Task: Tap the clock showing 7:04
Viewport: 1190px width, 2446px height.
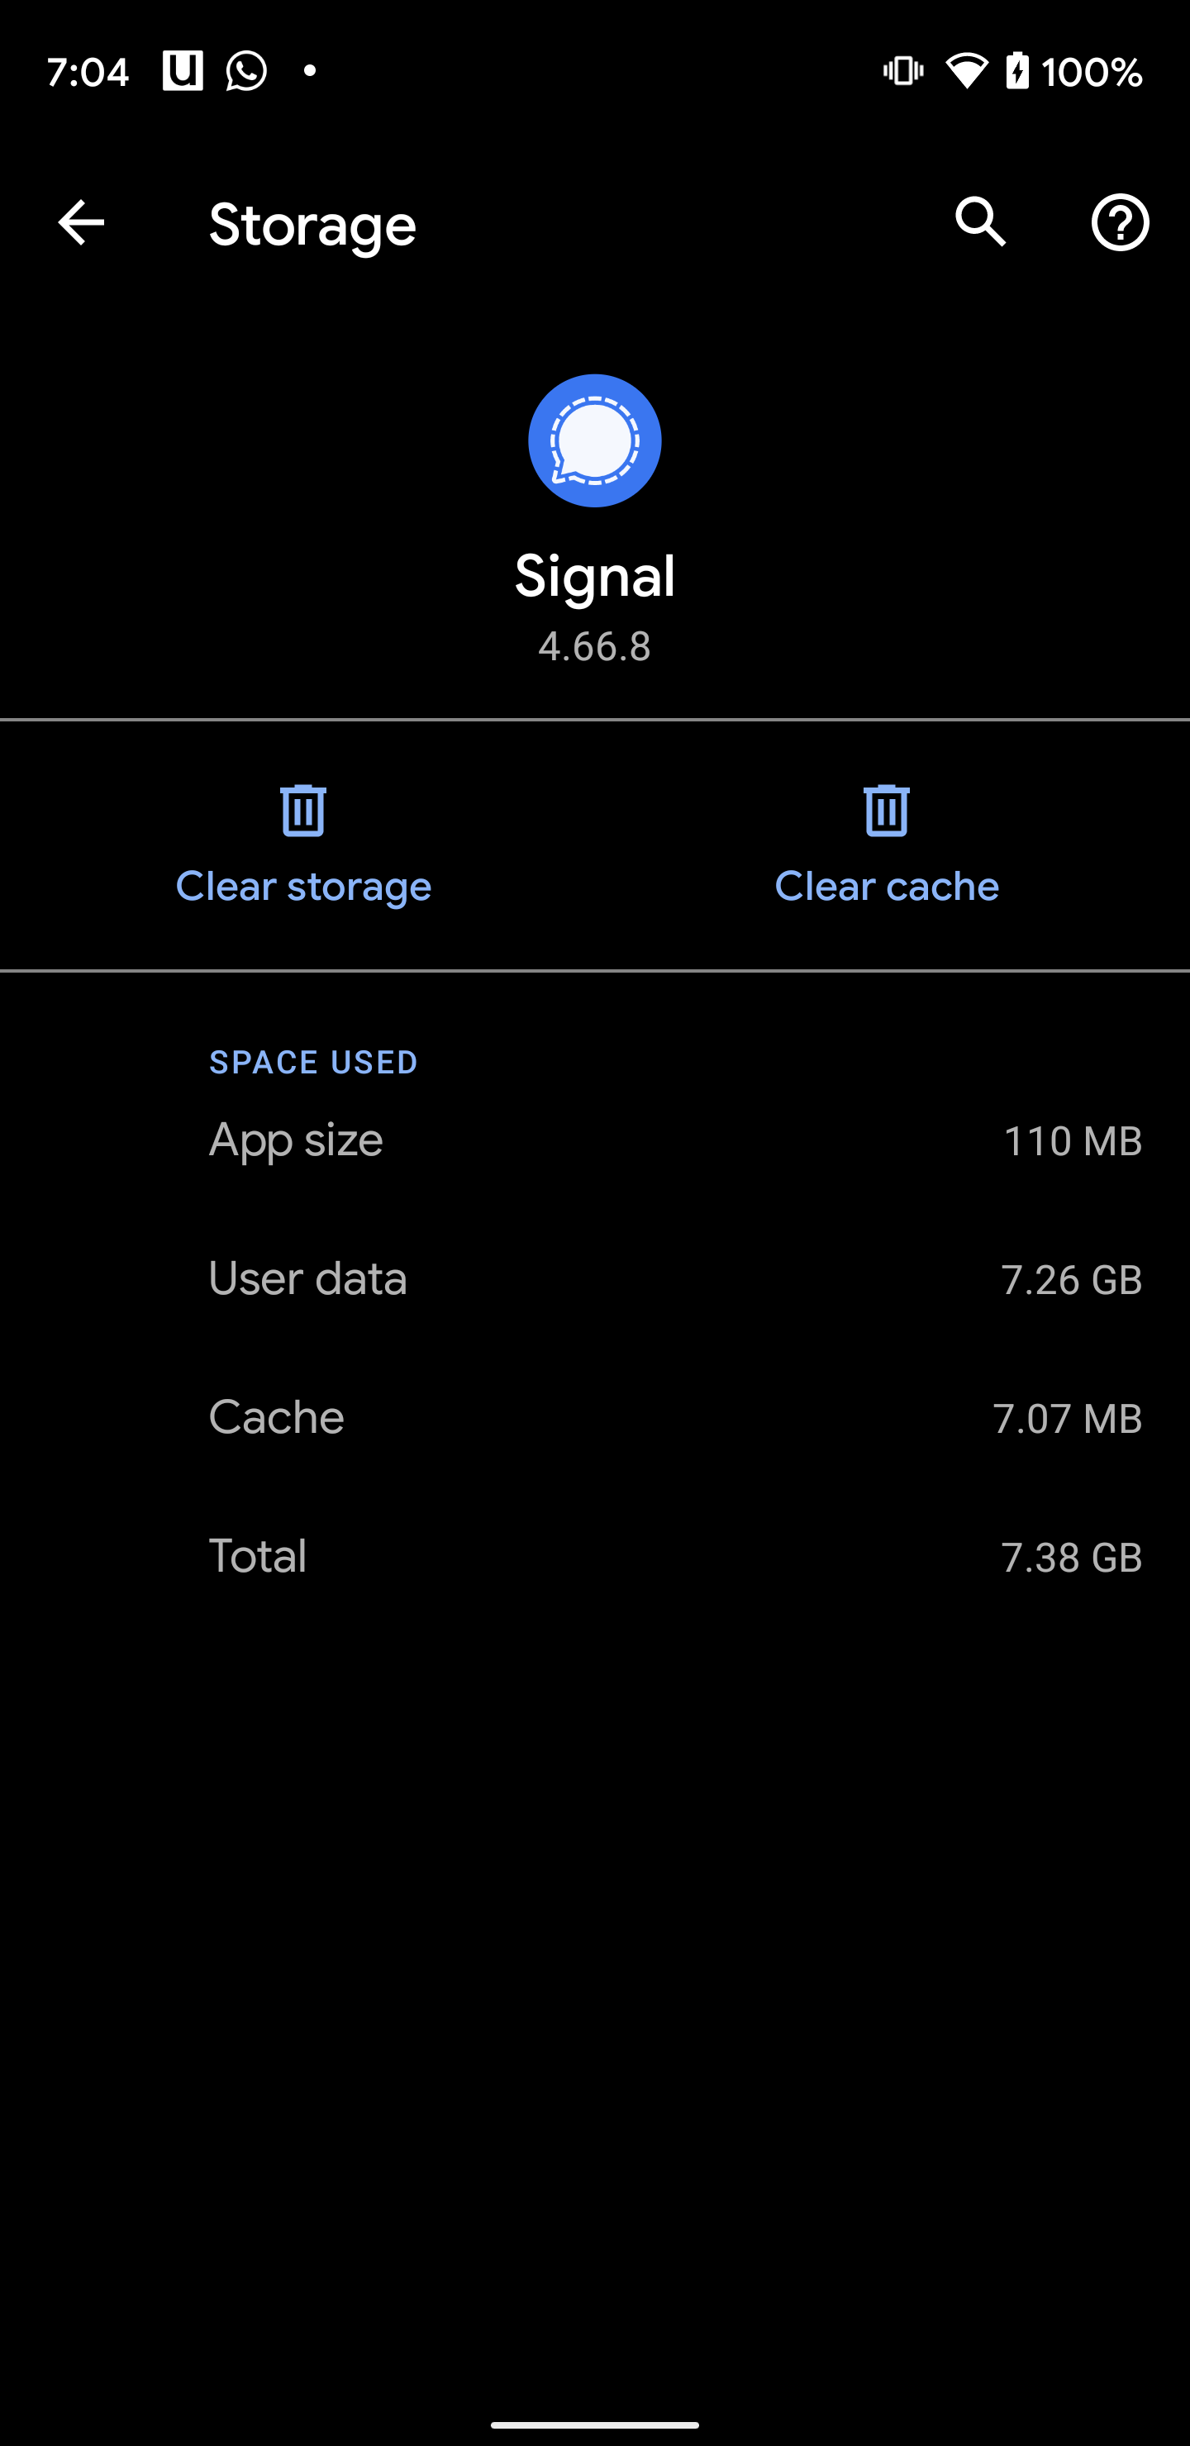Action: [88, 70]
